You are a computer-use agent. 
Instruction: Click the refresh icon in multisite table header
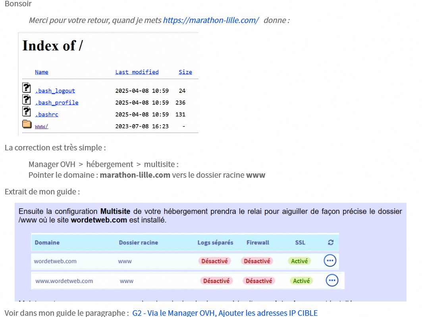[x=331, y=242]
